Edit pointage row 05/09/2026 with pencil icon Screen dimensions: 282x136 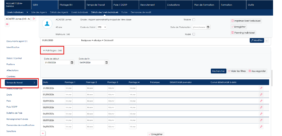pyautogui.click(x=261, y=120)
